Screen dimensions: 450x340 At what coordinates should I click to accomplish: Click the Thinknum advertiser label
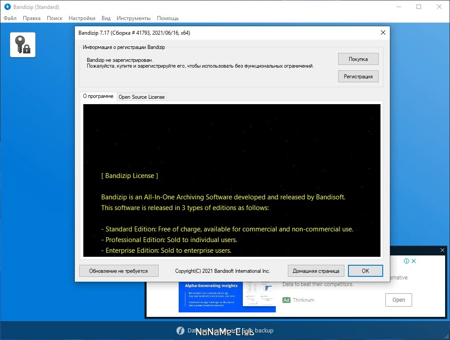click(x=303, y=300)
